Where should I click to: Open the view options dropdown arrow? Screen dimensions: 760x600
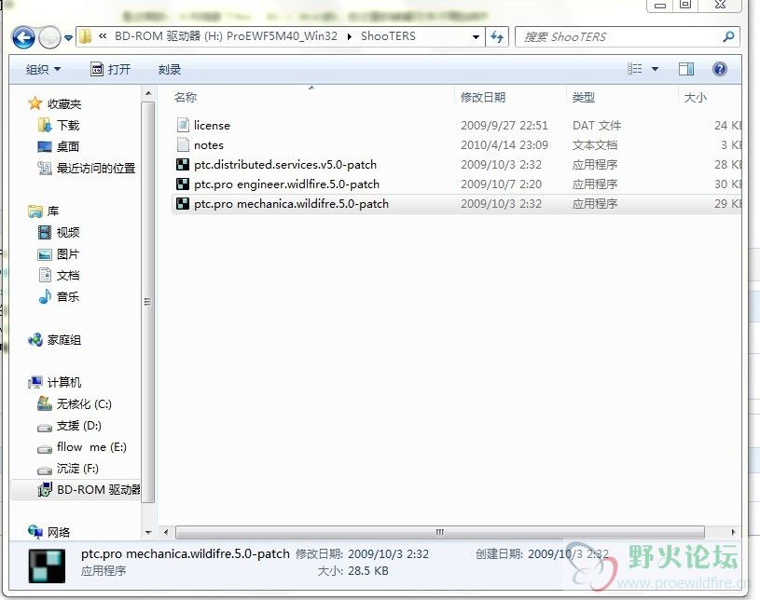point(655,69)
